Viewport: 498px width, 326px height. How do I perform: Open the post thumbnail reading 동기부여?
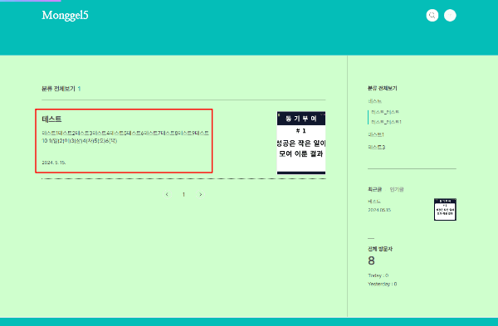coord(301,143)
